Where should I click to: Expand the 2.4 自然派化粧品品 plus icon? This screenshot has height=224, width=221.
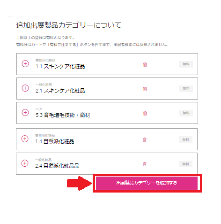25,163
